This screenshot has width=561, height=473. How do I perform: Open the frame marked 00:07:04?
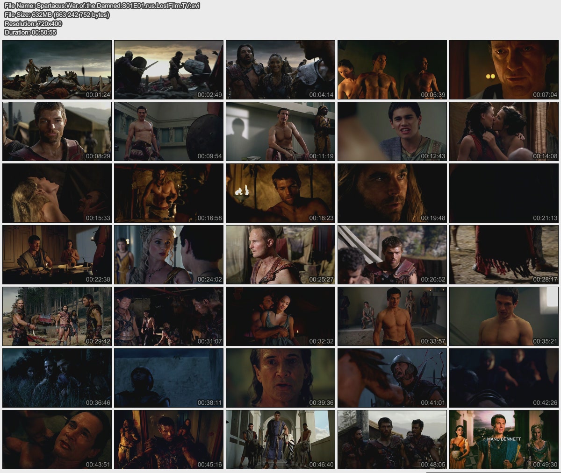pyautogui.click(x=504, y=70)
